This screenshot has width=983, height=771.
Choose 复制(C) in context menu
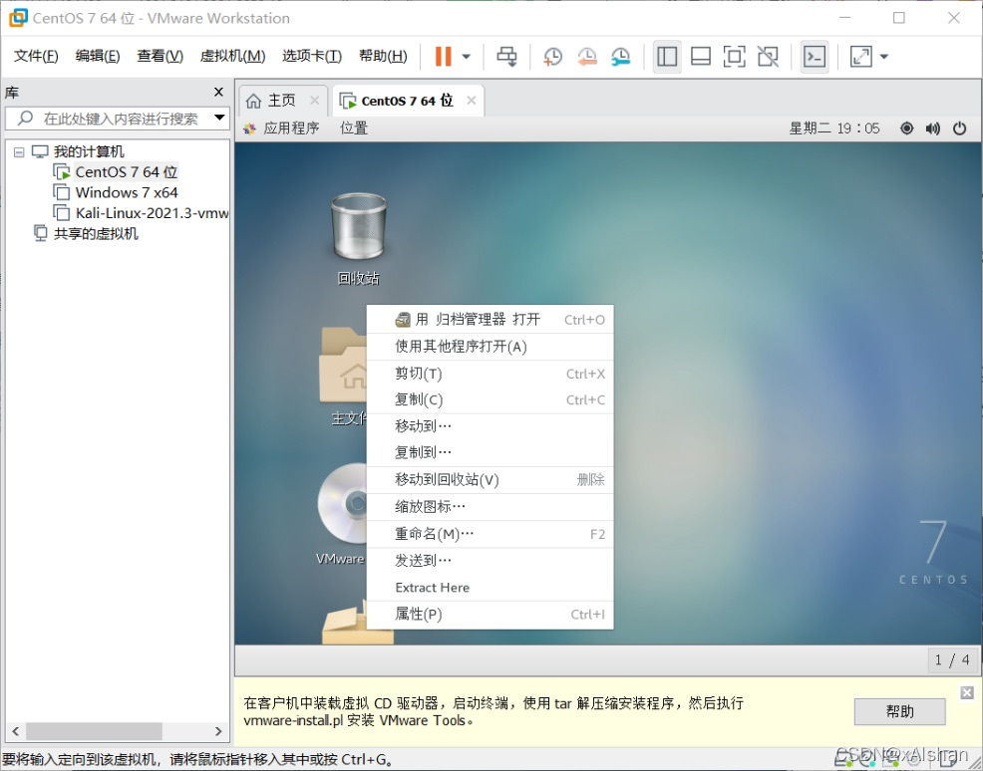[490, 399]
